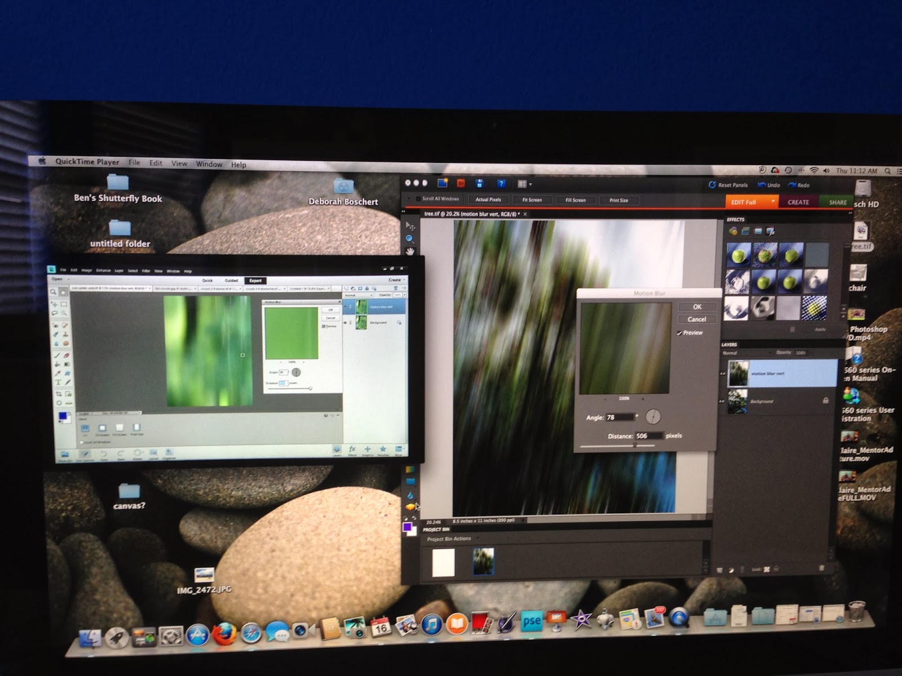Open the Opacity dropdown in the Layers panel
The image size is (902, 676).
click(x=801, y=353)
